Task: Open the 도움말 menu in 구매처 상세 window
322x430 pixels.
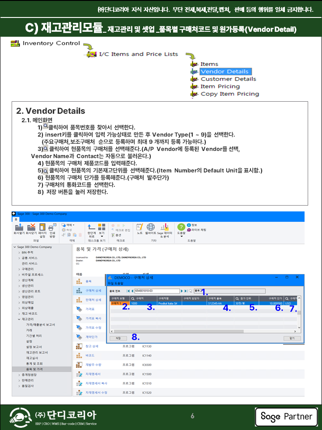Action: (x=118, y=284)
